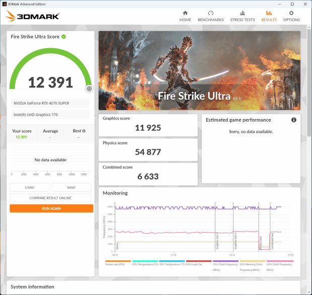Click the Combined score value 6 633
Image resolution: width=312 pixels, height=295 pixels.
point(148,176)
